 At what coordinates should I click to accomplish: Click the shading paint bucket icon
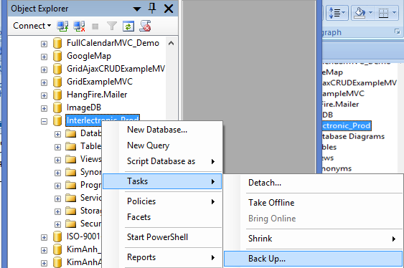[x=360, y=12]
